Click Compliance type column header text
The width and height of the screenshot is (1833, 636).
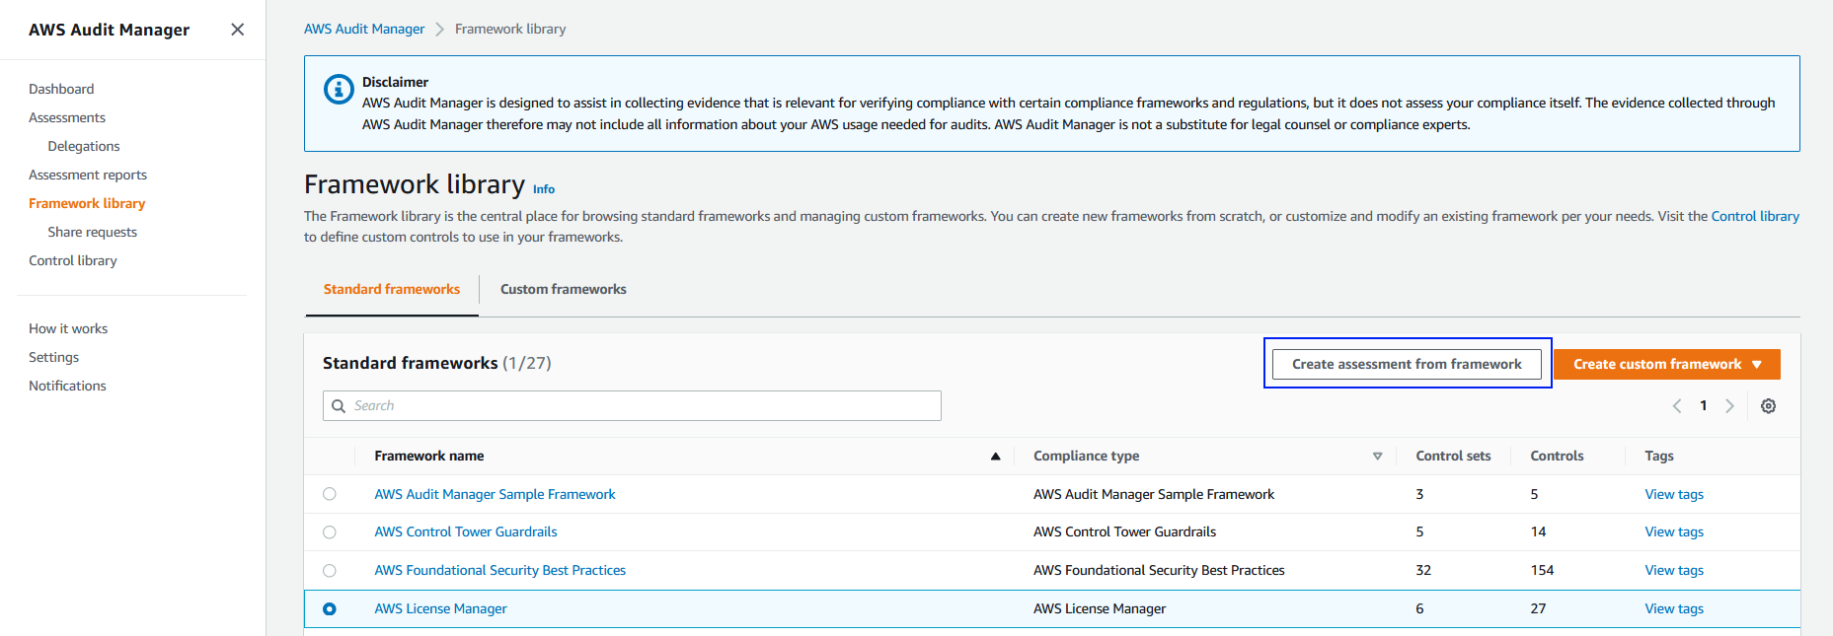(1086, 456)
